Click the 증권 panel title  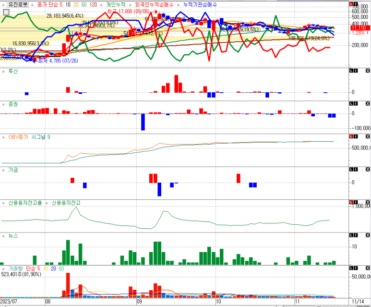tap(13, 104)
